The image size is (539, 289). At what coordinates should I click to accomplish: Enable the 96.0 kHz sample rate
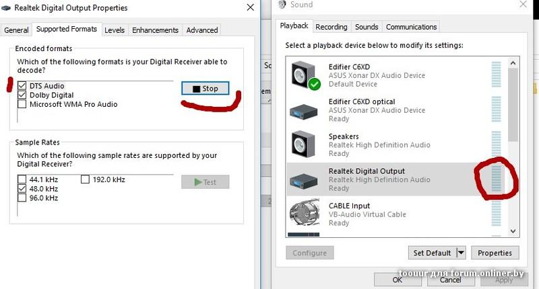pyautogui.click(x=22, y=198)
